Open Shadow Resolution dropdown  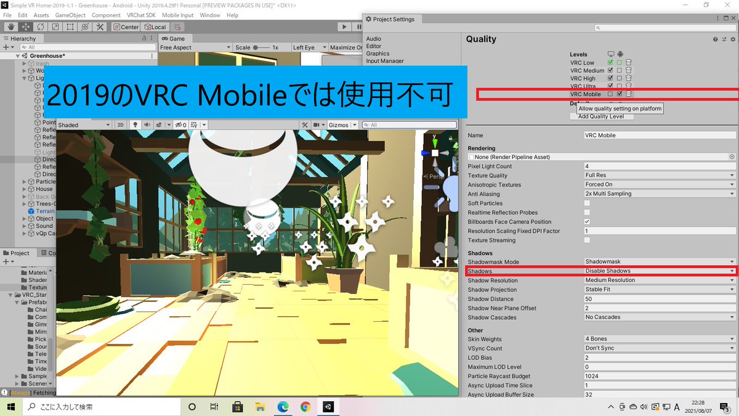[660, 280]
